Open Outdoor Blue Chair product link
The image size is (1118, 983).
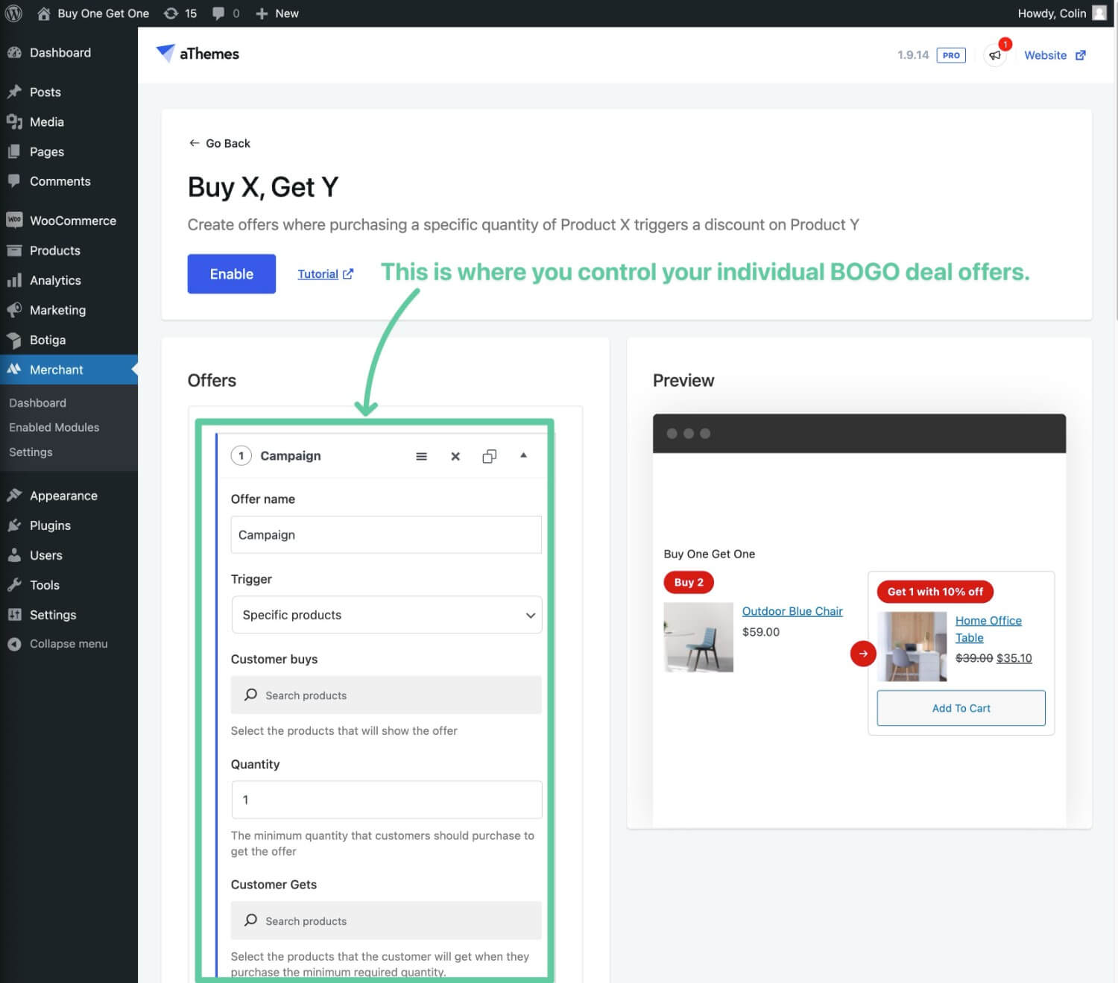(x=792, y=611)
